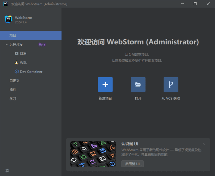
Task: Click the WSL penguin icon
Action: pyautogui.click(x=17, y=62)
